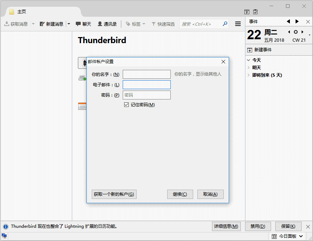点击电子邮件输入框
Screen dimensions: 313x241
(147, 84)
